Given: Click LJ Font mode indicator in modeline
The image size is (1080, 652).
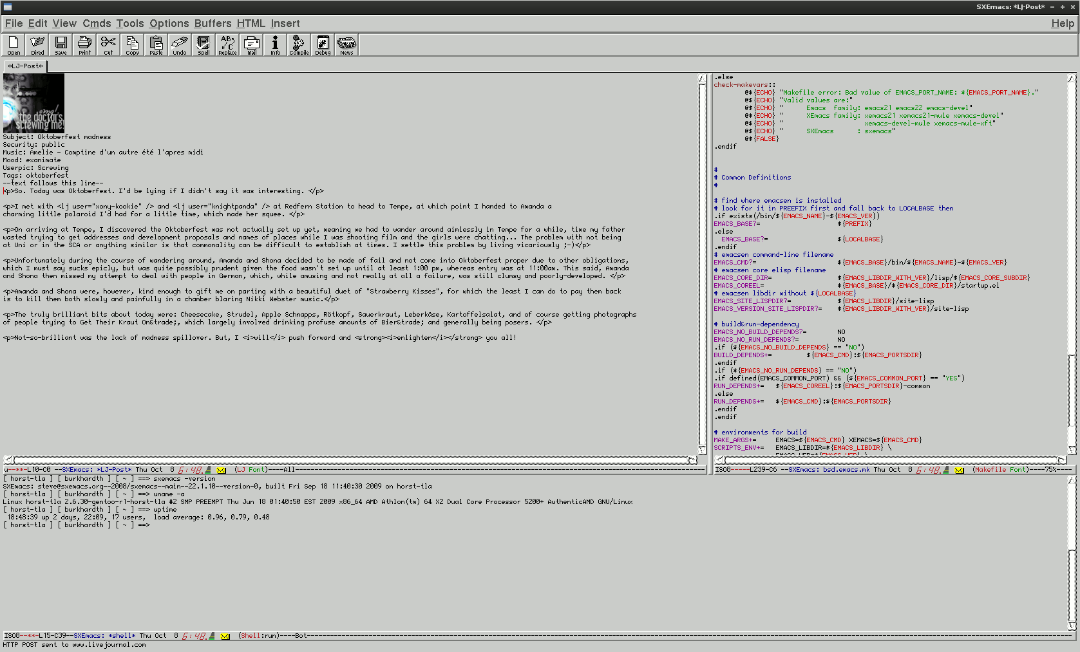Looking at the screenshot, I should (x=251, y=470).
